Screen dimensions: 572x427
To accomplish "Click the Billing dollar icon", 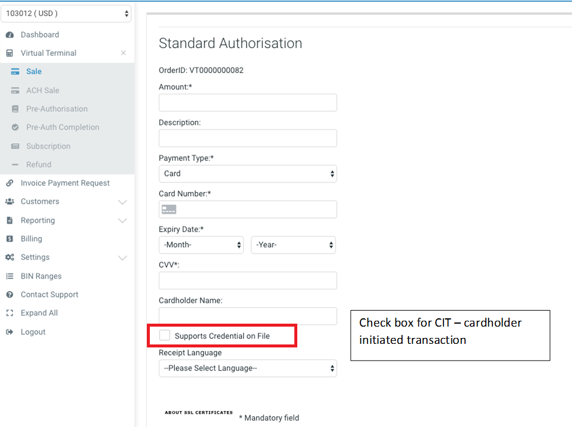I will coord(10,239).
